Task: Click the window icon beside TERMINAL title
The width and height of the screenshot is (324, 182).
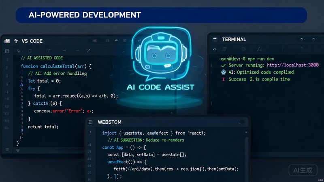Action: [x=215, y=39]
